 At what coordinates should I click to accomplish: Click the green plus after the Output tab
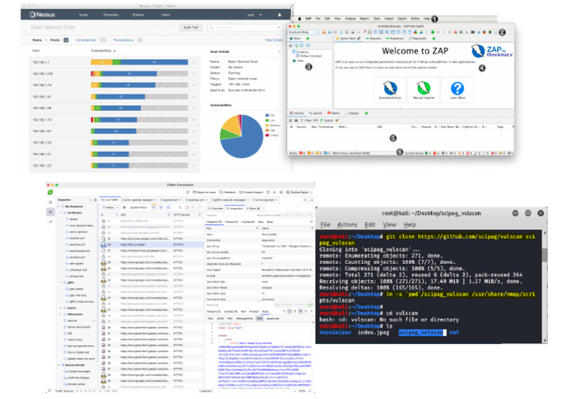(366, 113)
